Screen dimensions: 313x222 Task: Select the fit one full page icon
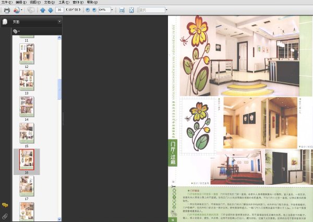pyautogui.click(x=131, y=10)
